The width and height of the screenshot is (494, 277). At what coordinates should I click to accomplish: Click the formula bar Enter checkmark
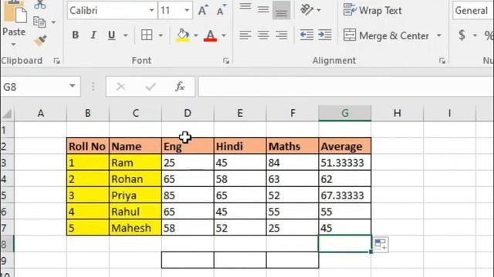(x=151, y=86)
